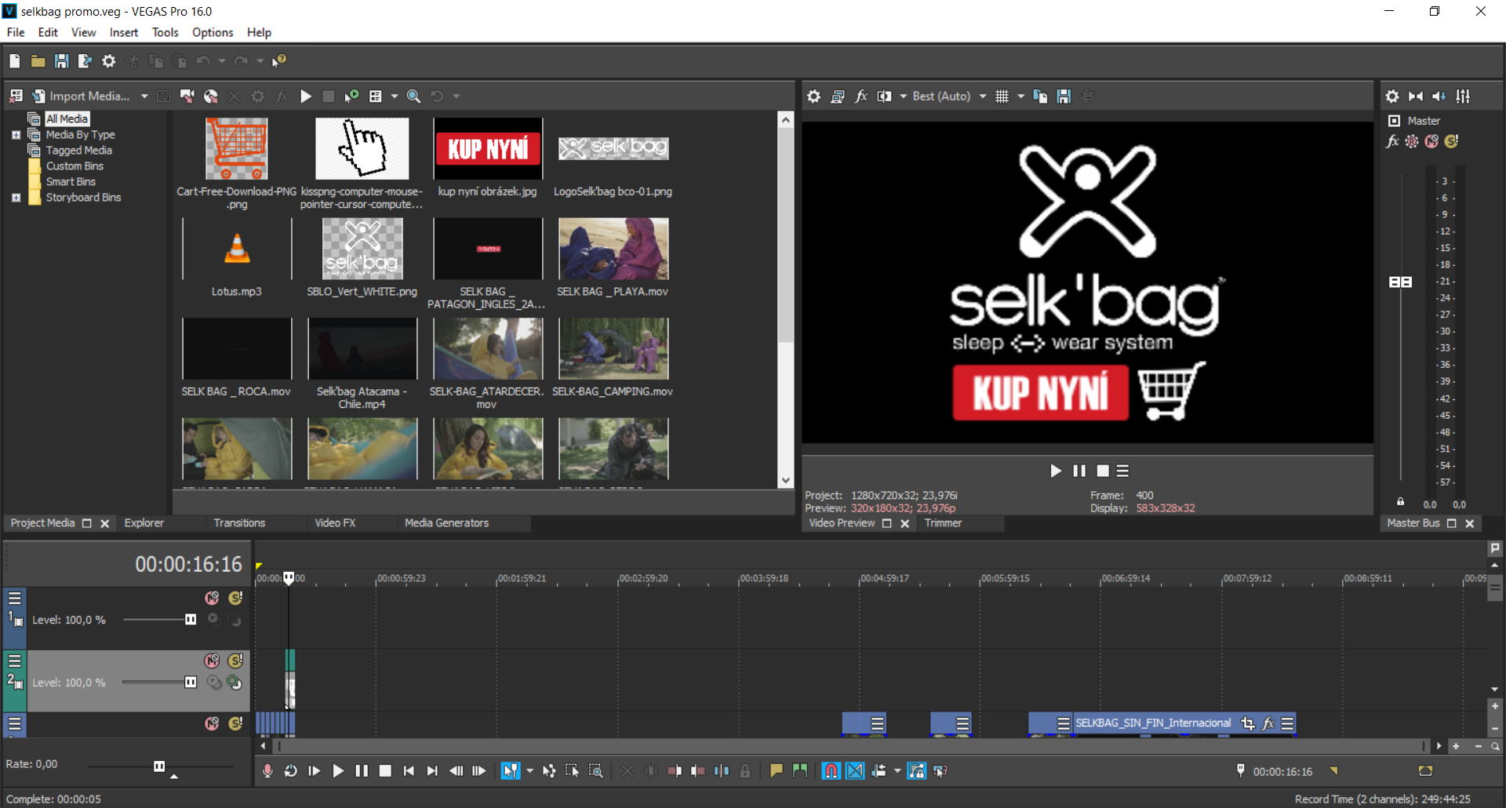The image size is (1506, 808).
Task: Save preview snapshot to file
Action: pos(1064,96)
